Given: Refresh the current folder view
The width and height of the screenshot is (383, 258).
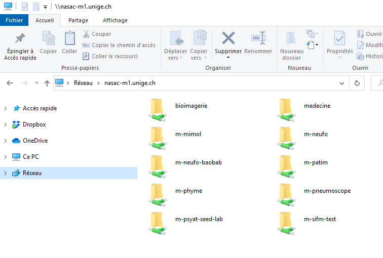Looking at the screenshot, I should (x=357, y=83).
